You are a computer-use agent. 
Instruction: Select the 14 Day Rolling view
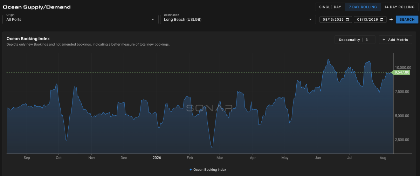coord(399,7)
